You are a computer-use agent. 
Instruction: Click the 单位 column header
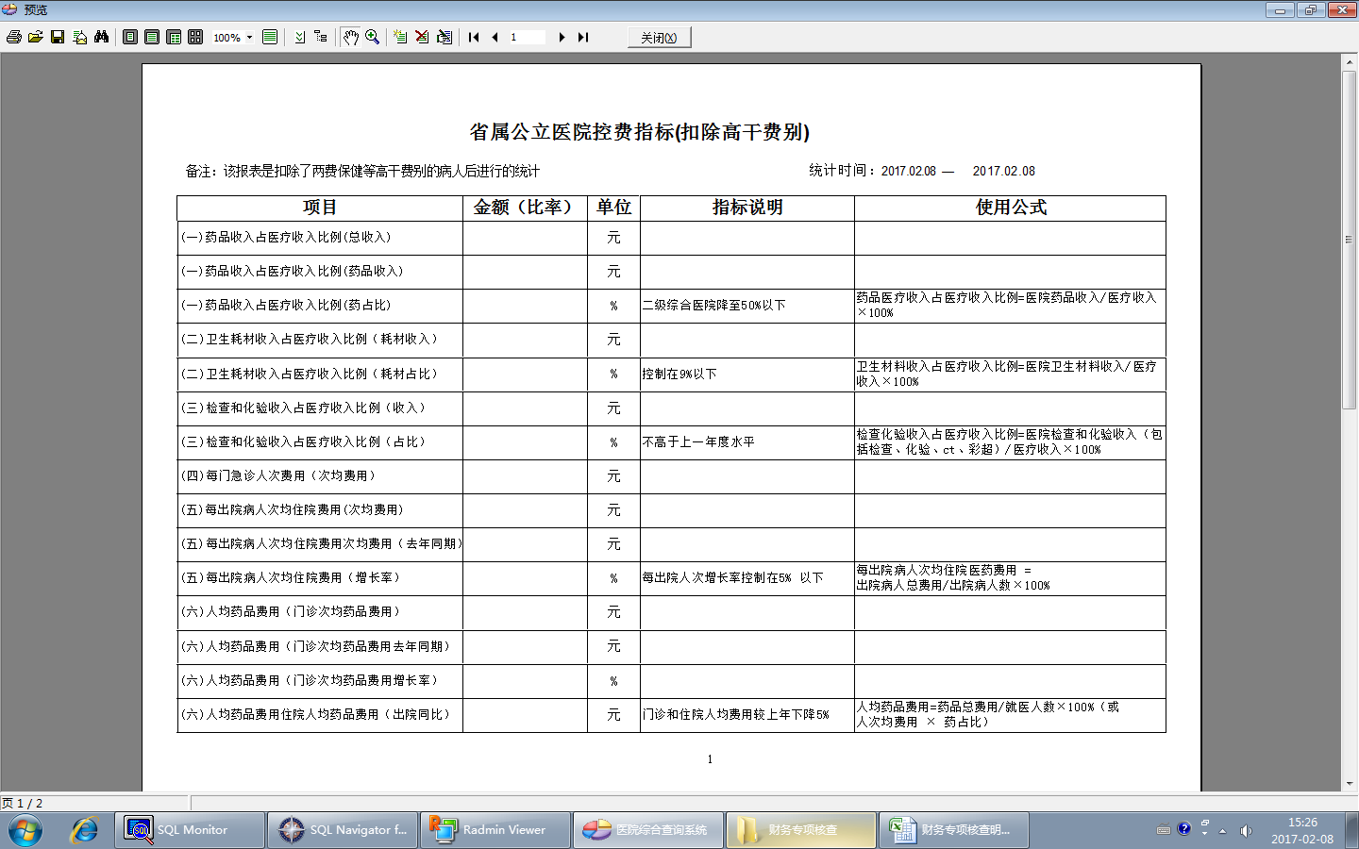[x=613, y=208]
